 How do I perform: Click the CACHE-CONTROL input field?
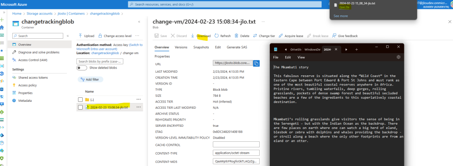pyautogui.click(x=236, y=144)
